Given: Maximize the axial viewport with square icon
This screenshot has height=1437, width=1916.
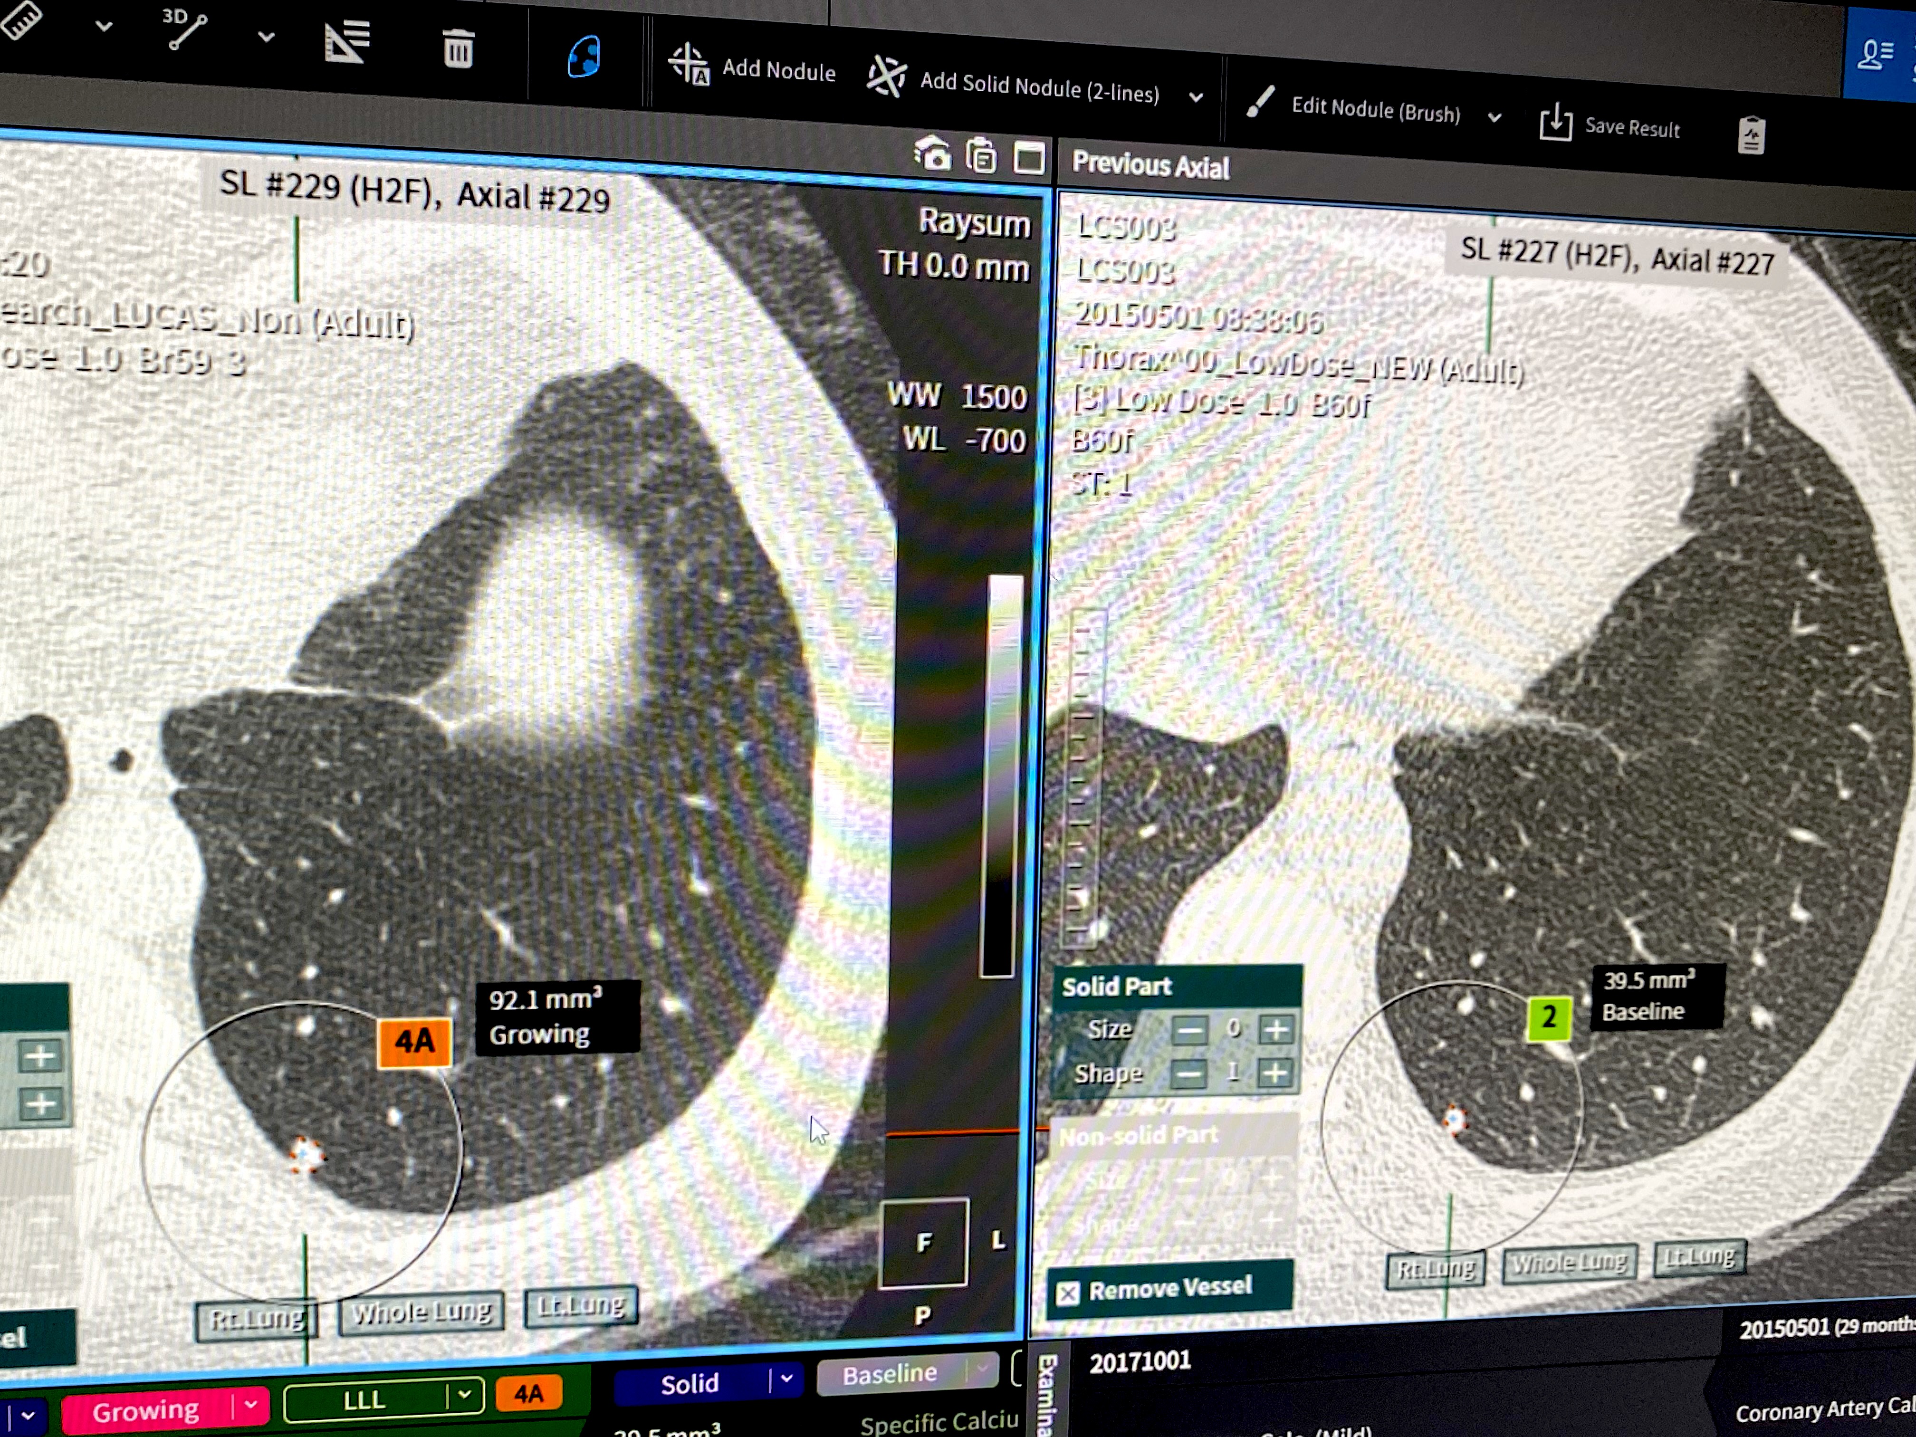Looking at the screenshot, I should (1029, 159).
